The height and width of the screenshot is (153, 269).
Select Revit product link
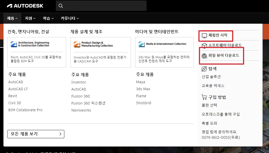pos(13,96)
